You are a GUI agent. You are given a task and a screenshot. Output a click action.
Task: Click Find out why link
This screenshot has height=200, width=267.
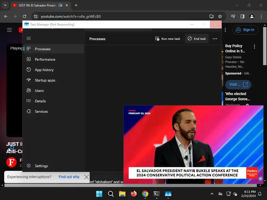point(69,177)
